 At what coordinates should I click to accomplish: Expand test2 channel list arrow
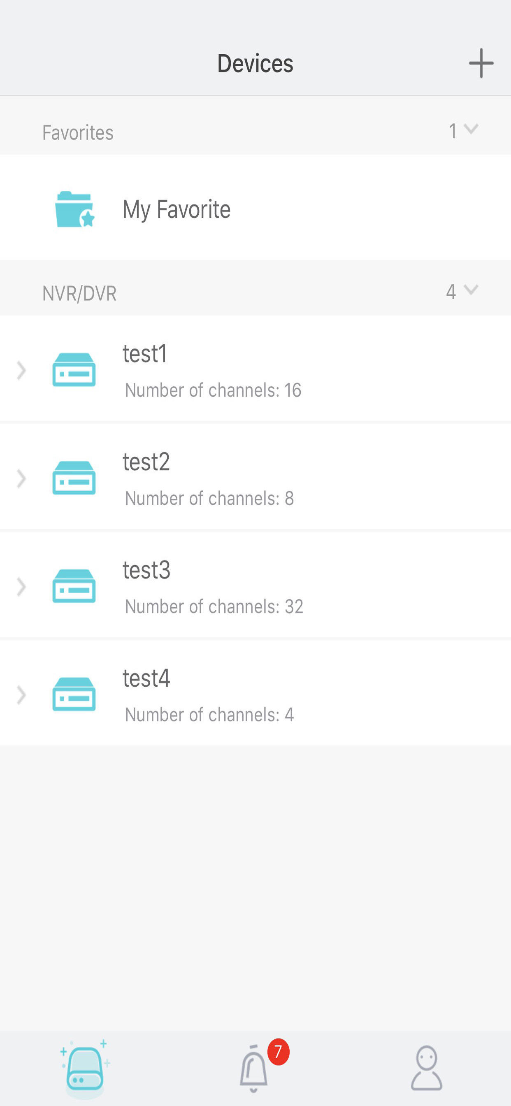[21, 479]
